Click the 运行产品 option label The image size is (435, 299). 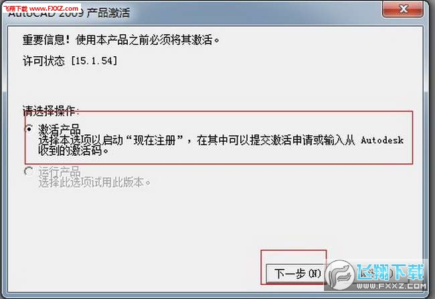(60, 171)
